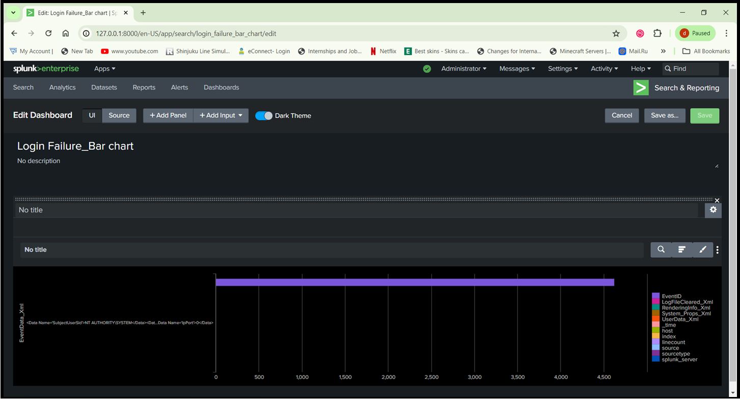Click the format paintbrush icon
This screenshot has width=740, height=399.
tap(703, 250)
